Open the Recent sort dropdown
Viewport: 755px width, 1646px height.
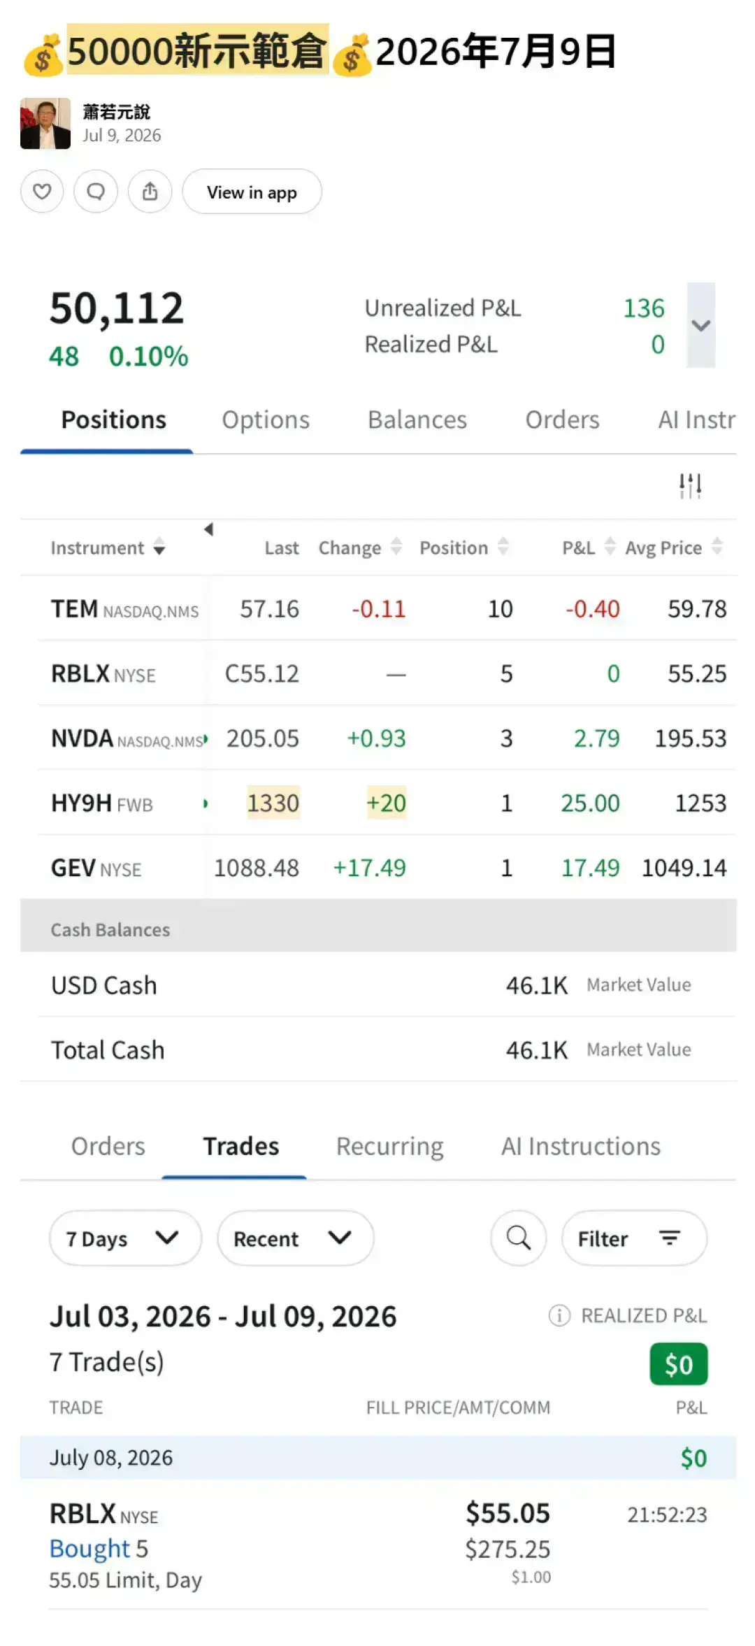point(295,1238)
